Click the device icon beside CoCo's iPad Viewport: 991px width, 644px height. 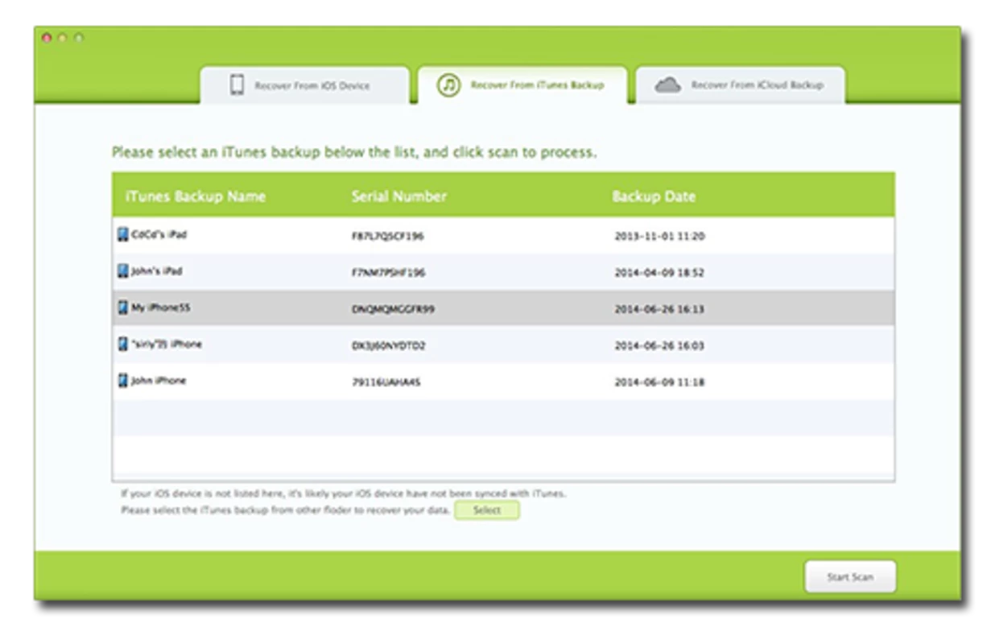coord(122,235)
